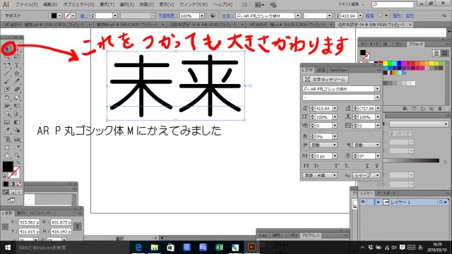Click the black Fill color box in toolbar

[x=8, y=167]
